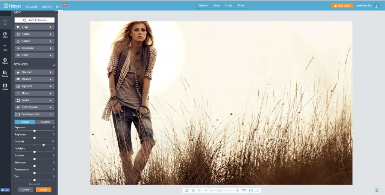Click the user account avatar icon
385x195 pixels.
pyautogui.click(x=376, y=6)
